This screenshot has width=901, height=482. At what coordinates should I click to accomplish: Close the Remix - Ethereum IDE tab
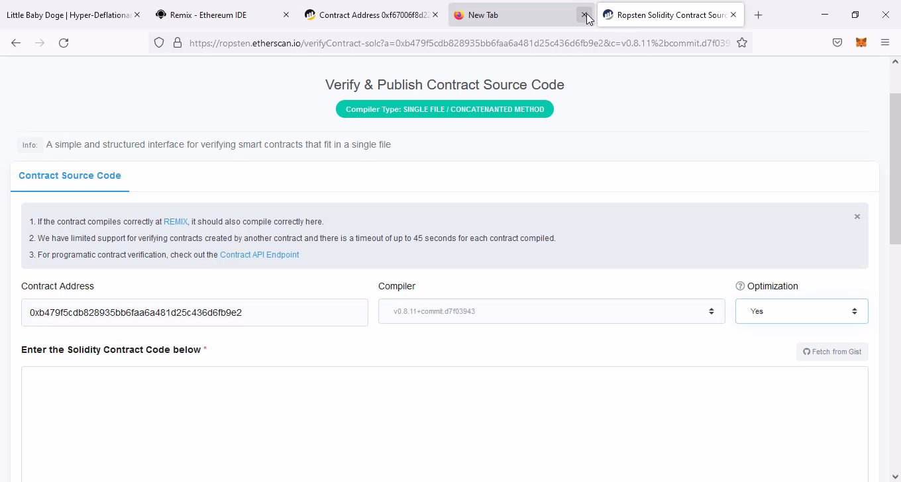[286, 15]
